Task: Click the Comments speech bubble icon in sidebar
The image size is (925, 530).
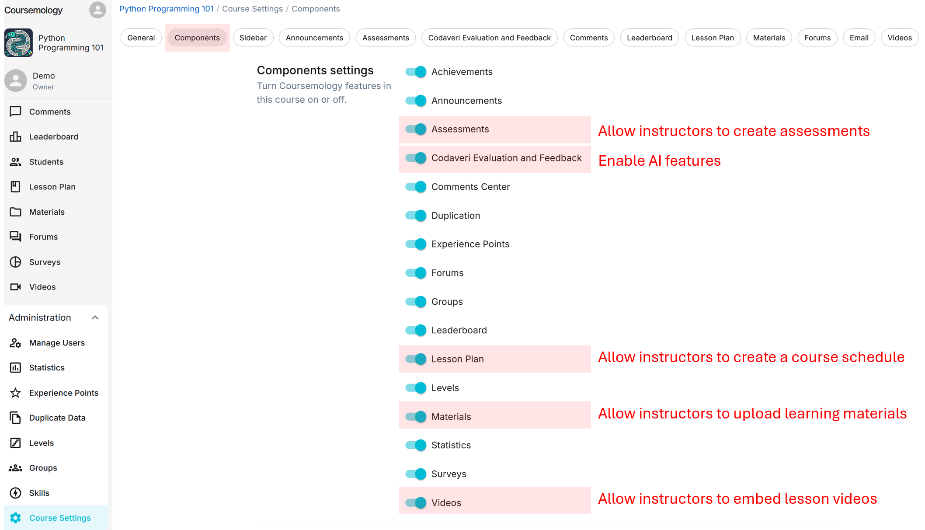Action: point(15,112)
